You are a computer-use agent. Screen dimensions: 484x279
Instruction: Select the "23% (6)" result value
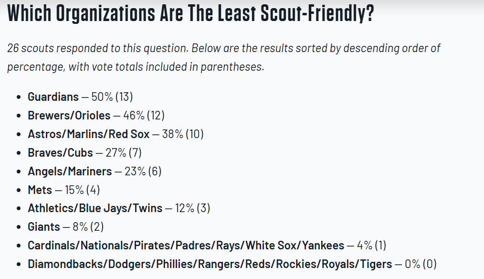point(143,172)
